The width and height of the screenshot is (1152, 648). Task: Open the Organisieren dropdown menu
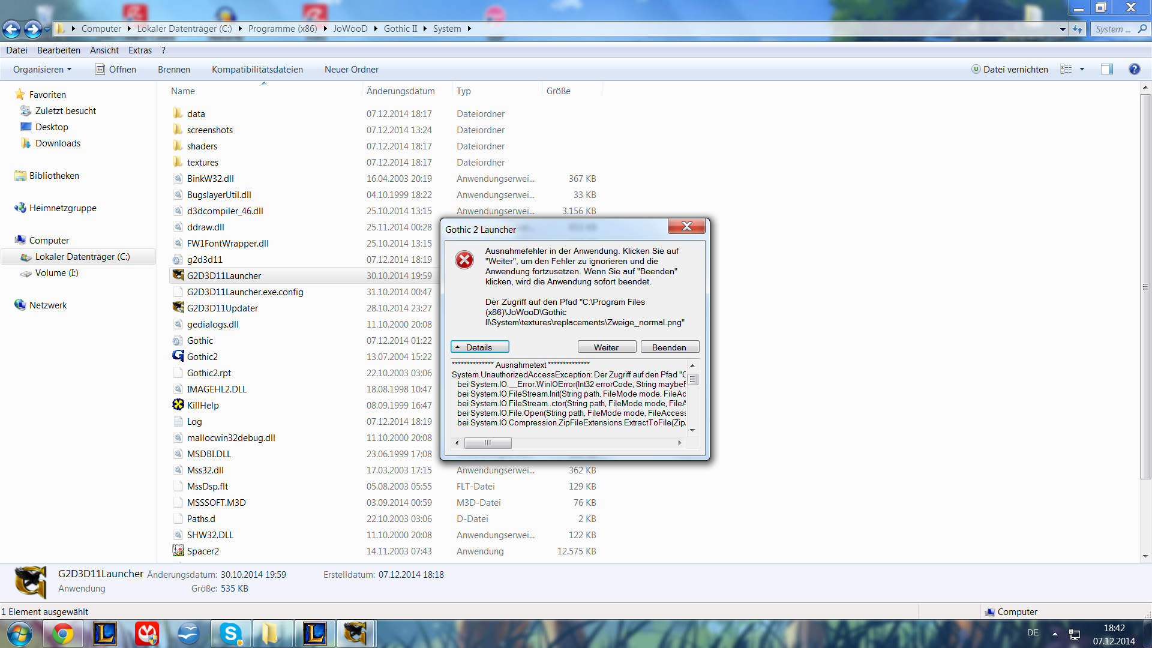click(42, 70)
